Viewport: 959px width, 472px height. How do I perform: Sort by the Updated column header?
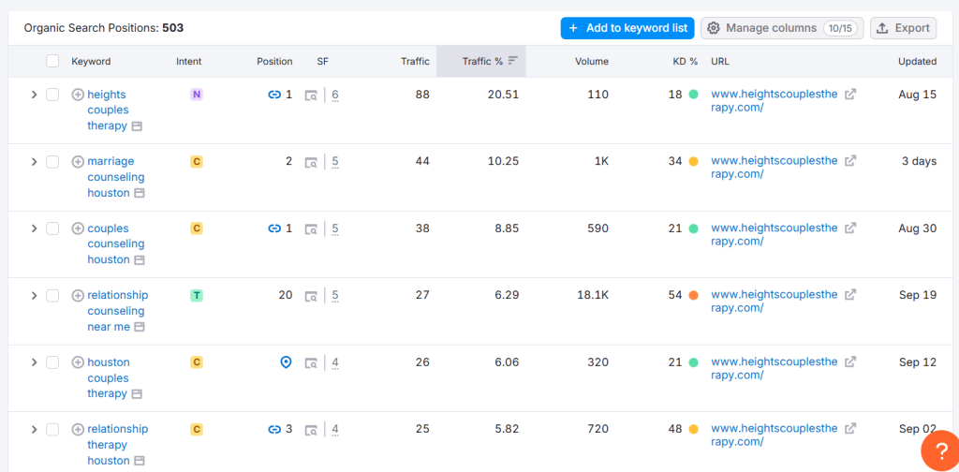[x=918, y=61]
